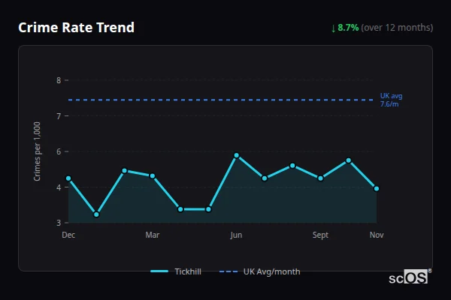Click the 8.7% decrease figure
Screen dimensions: 451x300
[348, 28]
